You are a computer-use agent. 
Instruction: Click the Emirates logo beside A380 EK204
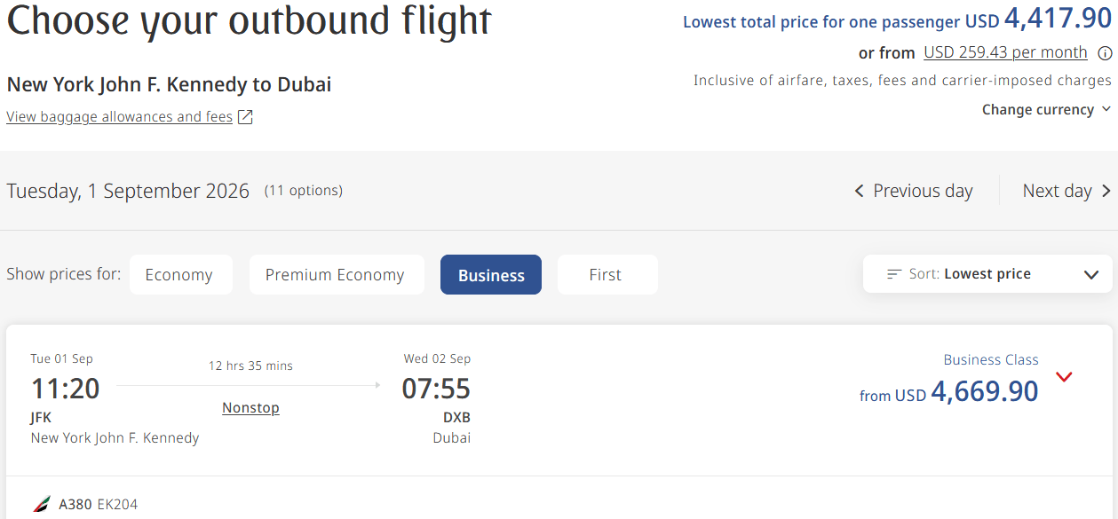(x=42, y=504)
